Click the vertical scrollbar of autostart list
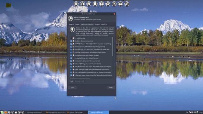Screen dimensions: 203x114 click(113, 47)
